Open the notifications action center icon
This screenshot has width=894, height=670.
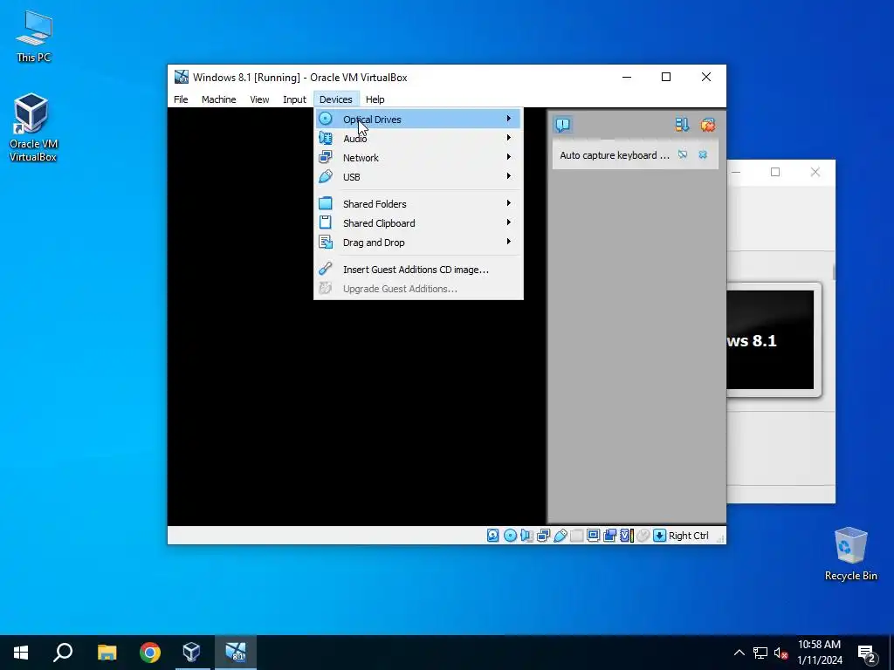pos(867,653)
